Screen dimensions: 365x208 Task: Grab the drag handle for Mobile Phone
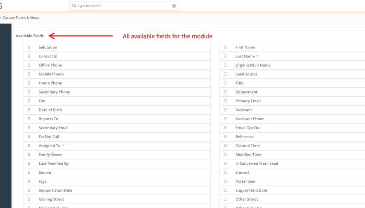pos(29,74)
